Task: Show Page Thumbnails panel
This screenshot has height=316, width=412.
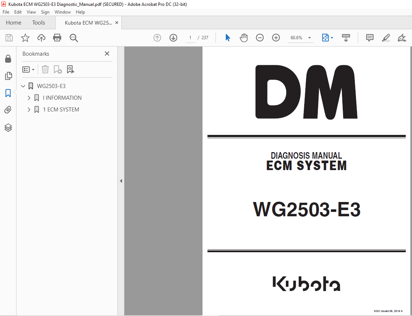Action: click(8, 76)
